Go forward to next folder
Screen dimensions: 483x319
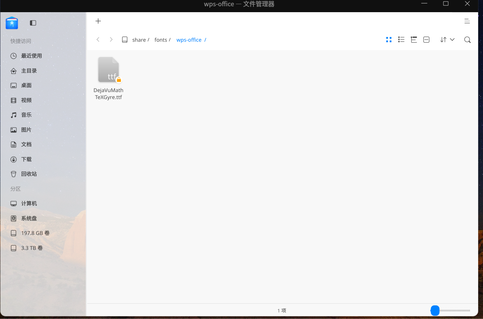[x=111, y=40]
